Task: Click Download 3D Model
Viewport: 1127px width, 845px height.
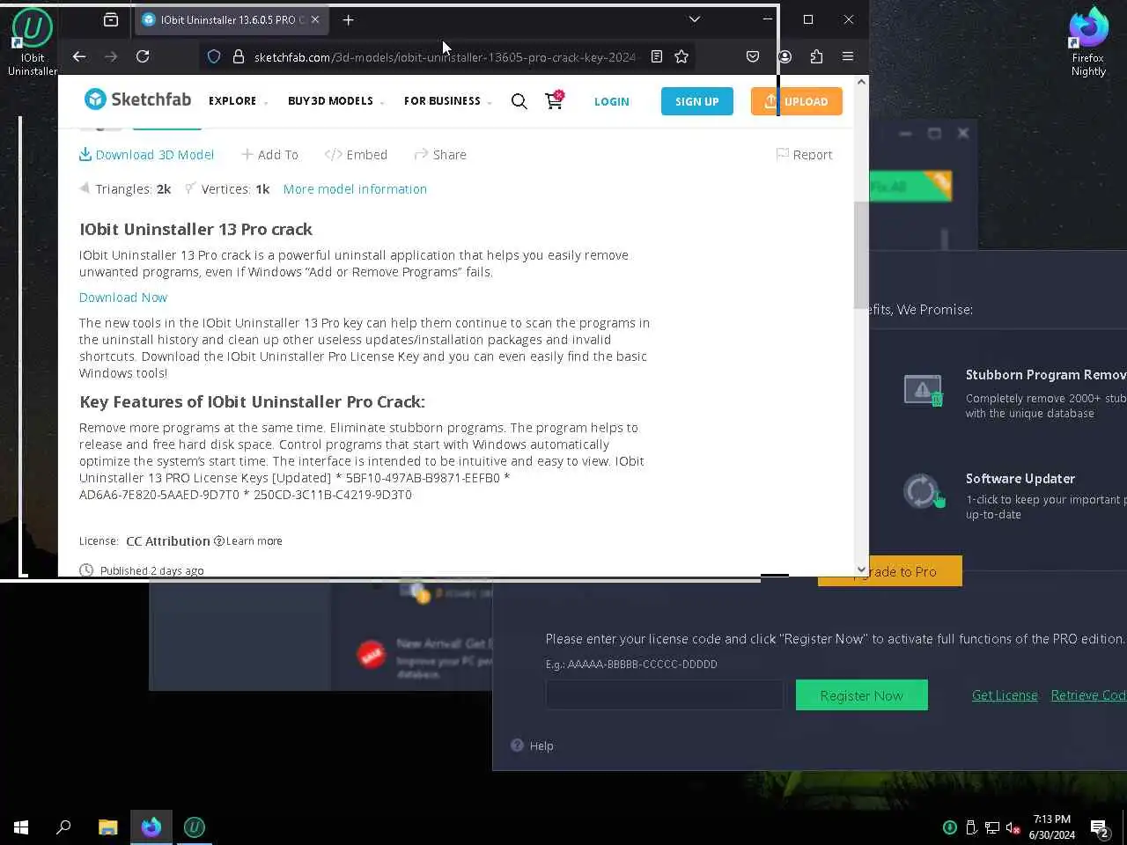Action: (x=146, y=154)
